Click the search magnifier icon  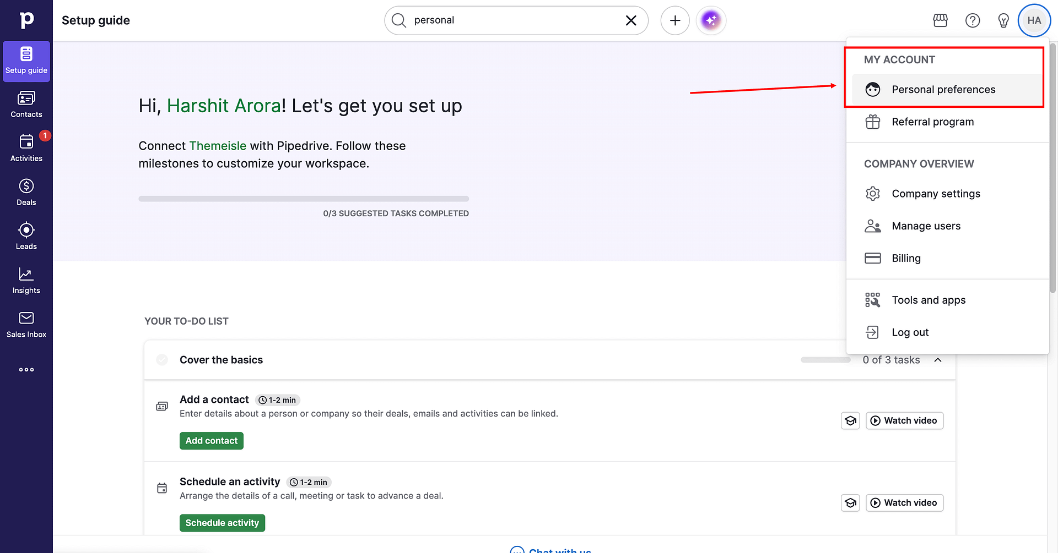[399, 20]
